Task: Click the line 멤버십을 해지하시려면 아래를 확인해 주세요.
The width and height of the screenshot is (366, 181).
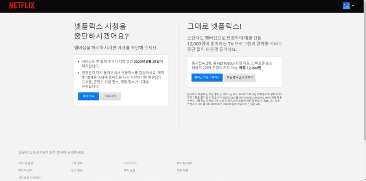Action: 116,48
